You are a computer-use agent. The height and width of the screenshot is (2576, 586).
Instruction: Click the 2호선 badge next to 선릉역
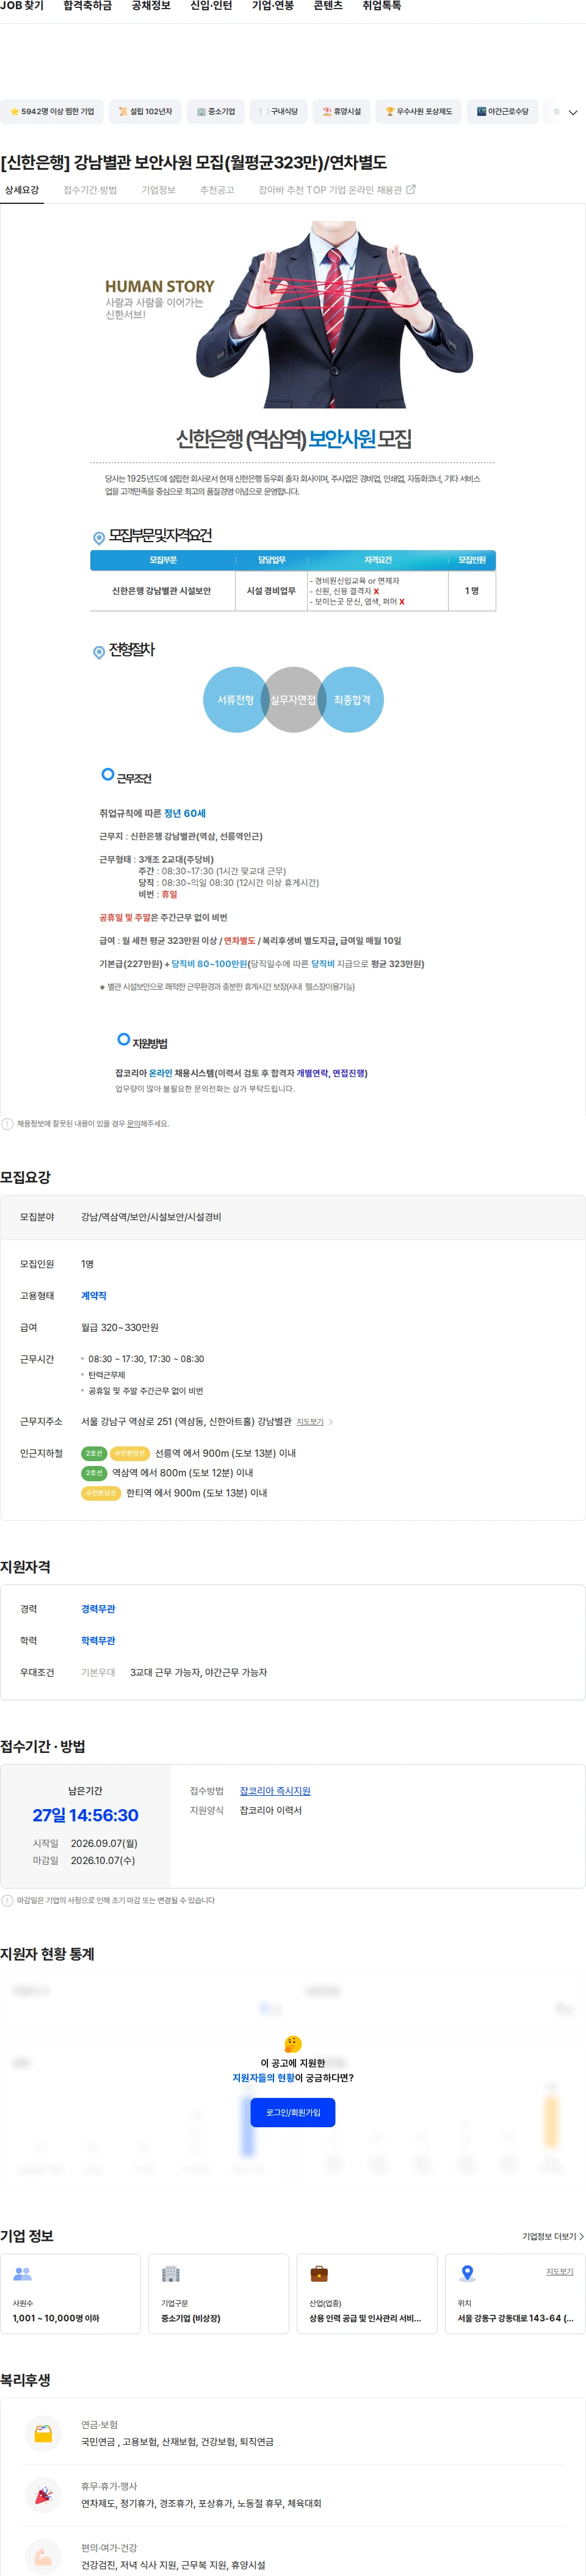tap(94, 1454)
